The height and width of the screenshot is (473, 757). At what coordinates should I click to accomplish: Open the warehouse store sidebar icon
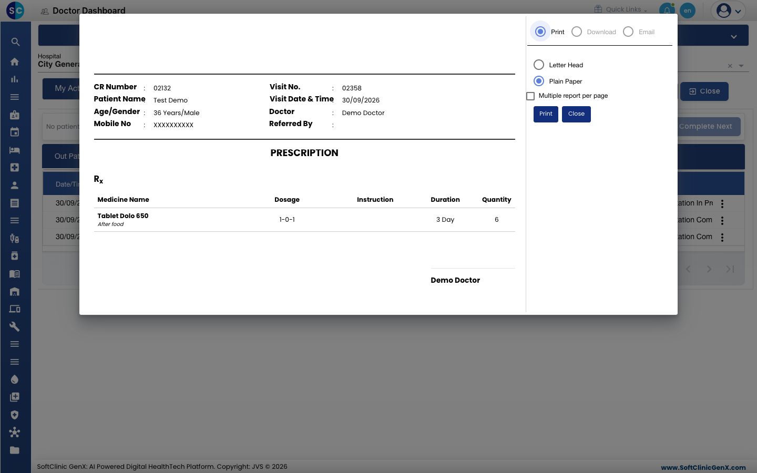(x=15, y=291)
